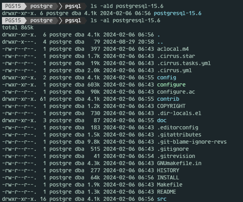Click the .git-blame-ignore-revs file name
This screenshot has width=243, height=202.
(x=192, y=142)
